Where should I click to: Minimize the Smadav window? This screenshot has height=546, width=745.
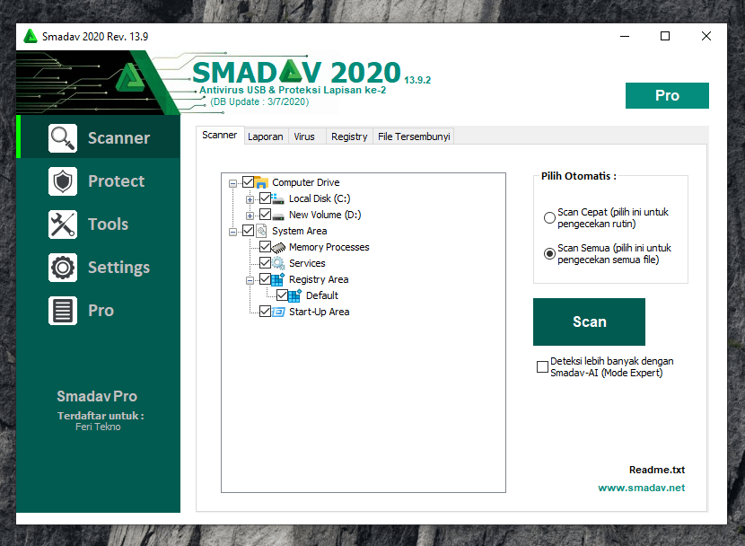point(625,36)
